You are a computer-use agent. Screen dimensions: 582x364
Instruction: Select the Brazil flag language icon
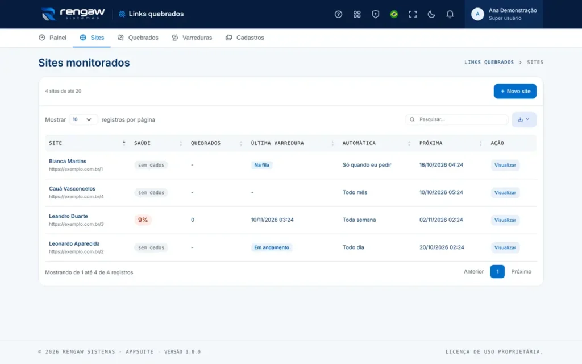click(394, 14)
